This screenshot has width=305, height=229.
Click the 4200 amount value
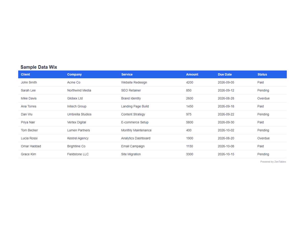190,82
